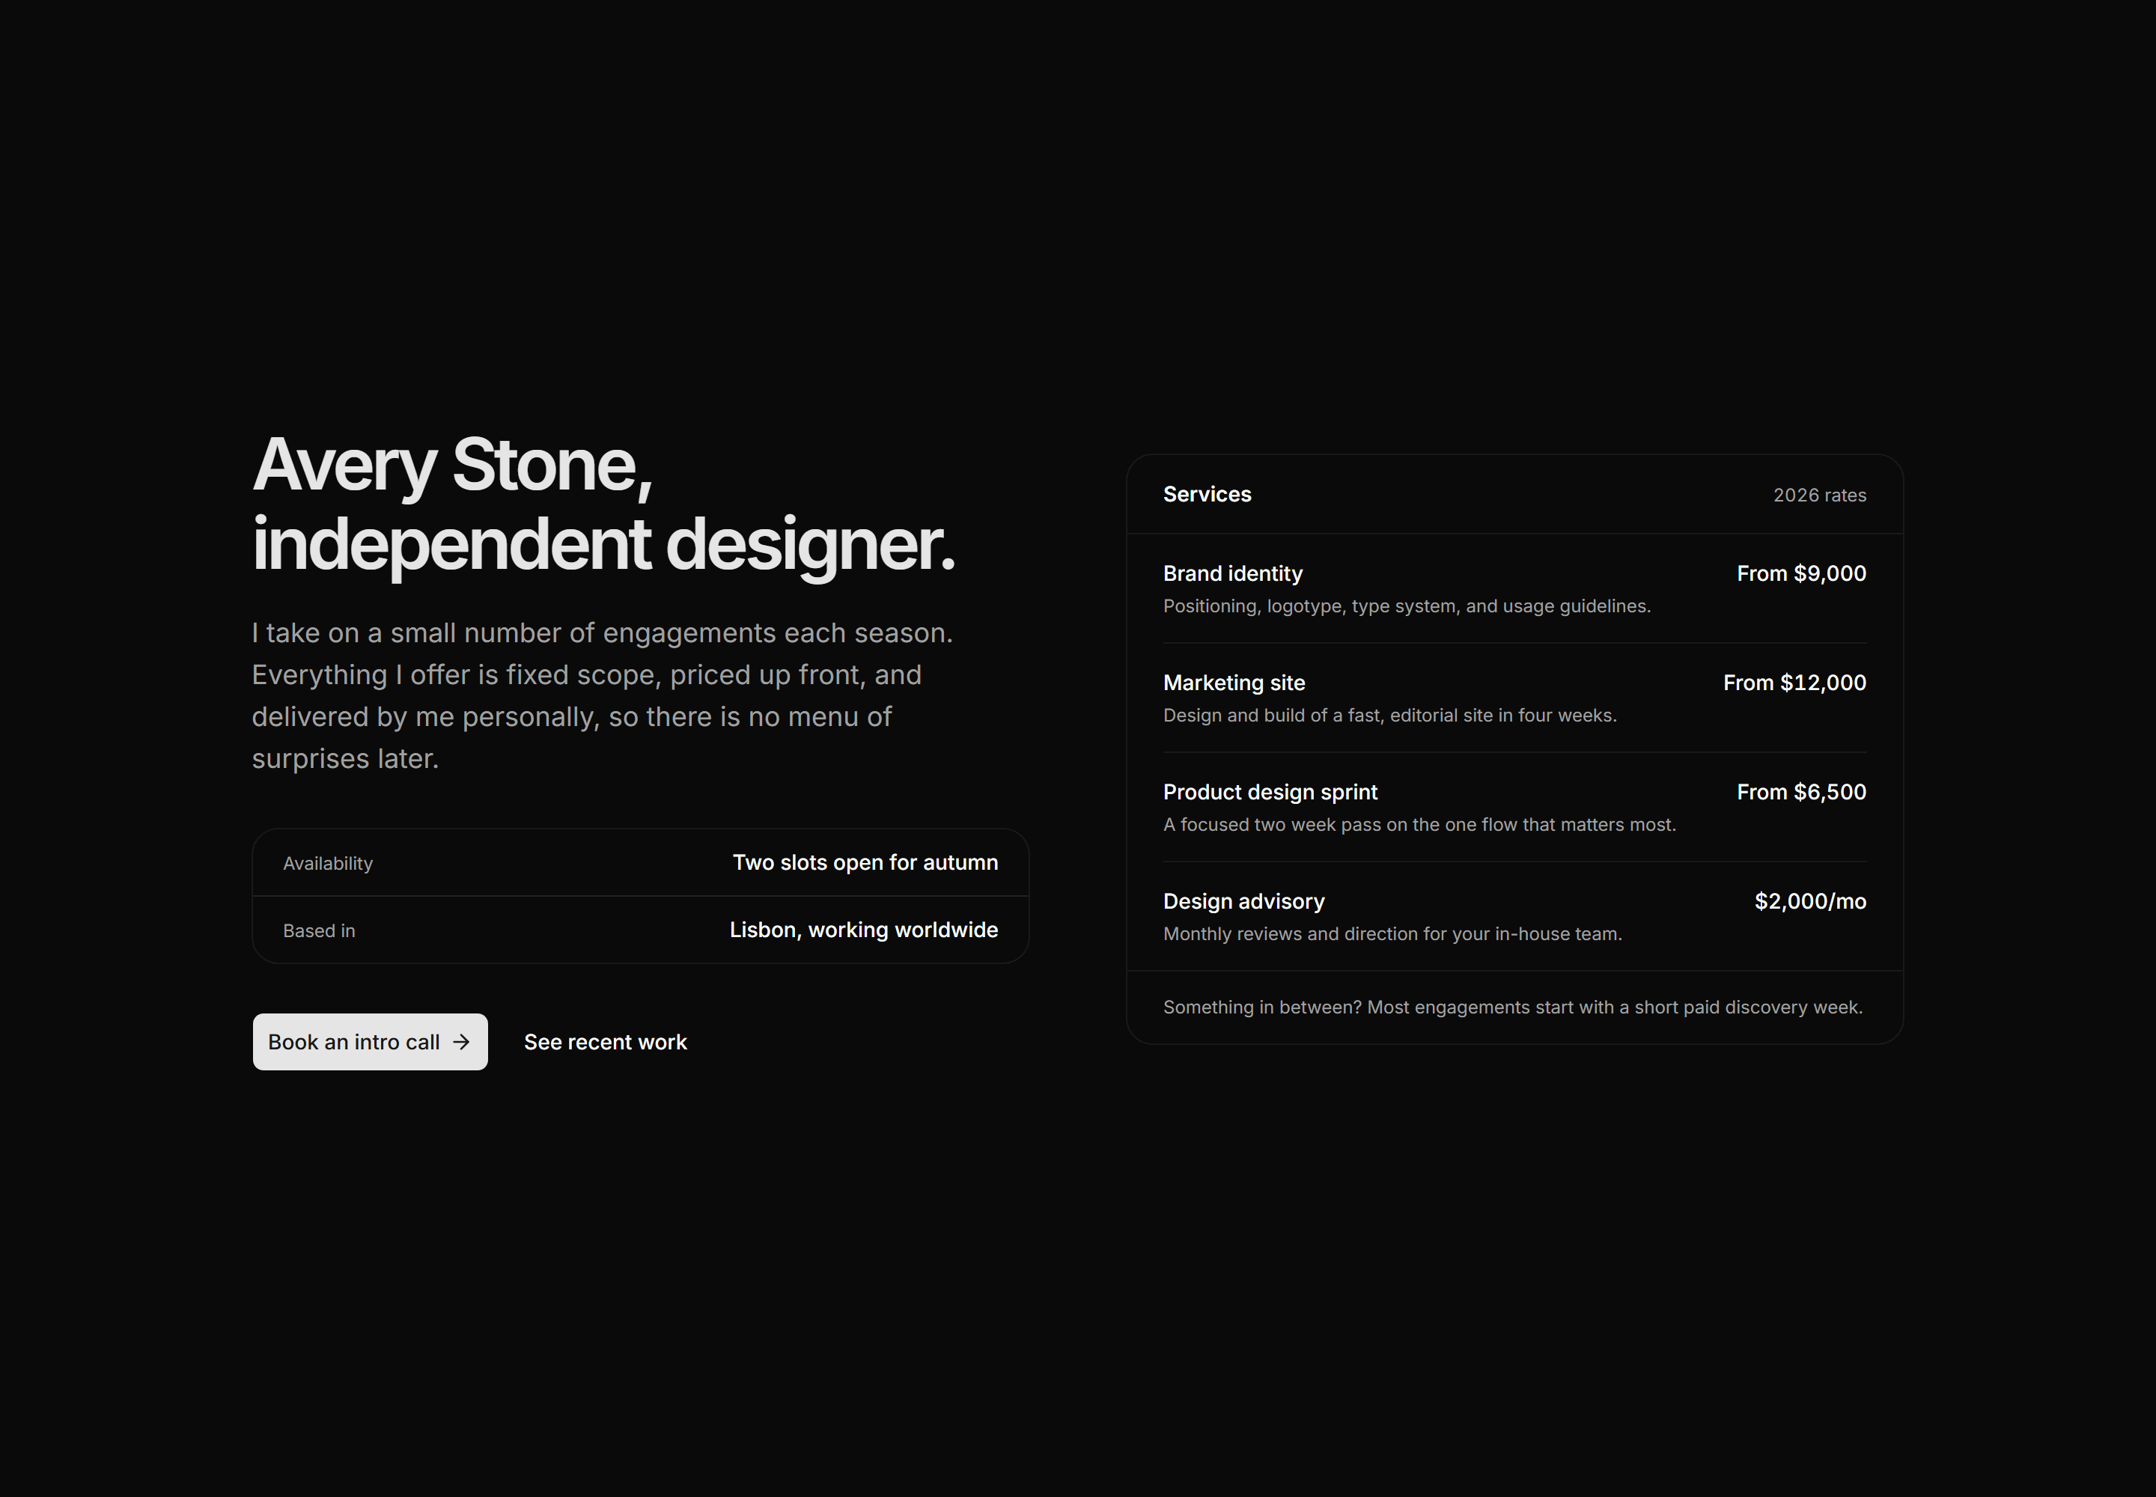Click the Based in label
Viewport: 2156px width, 1497px height.
tap(319, 930)
